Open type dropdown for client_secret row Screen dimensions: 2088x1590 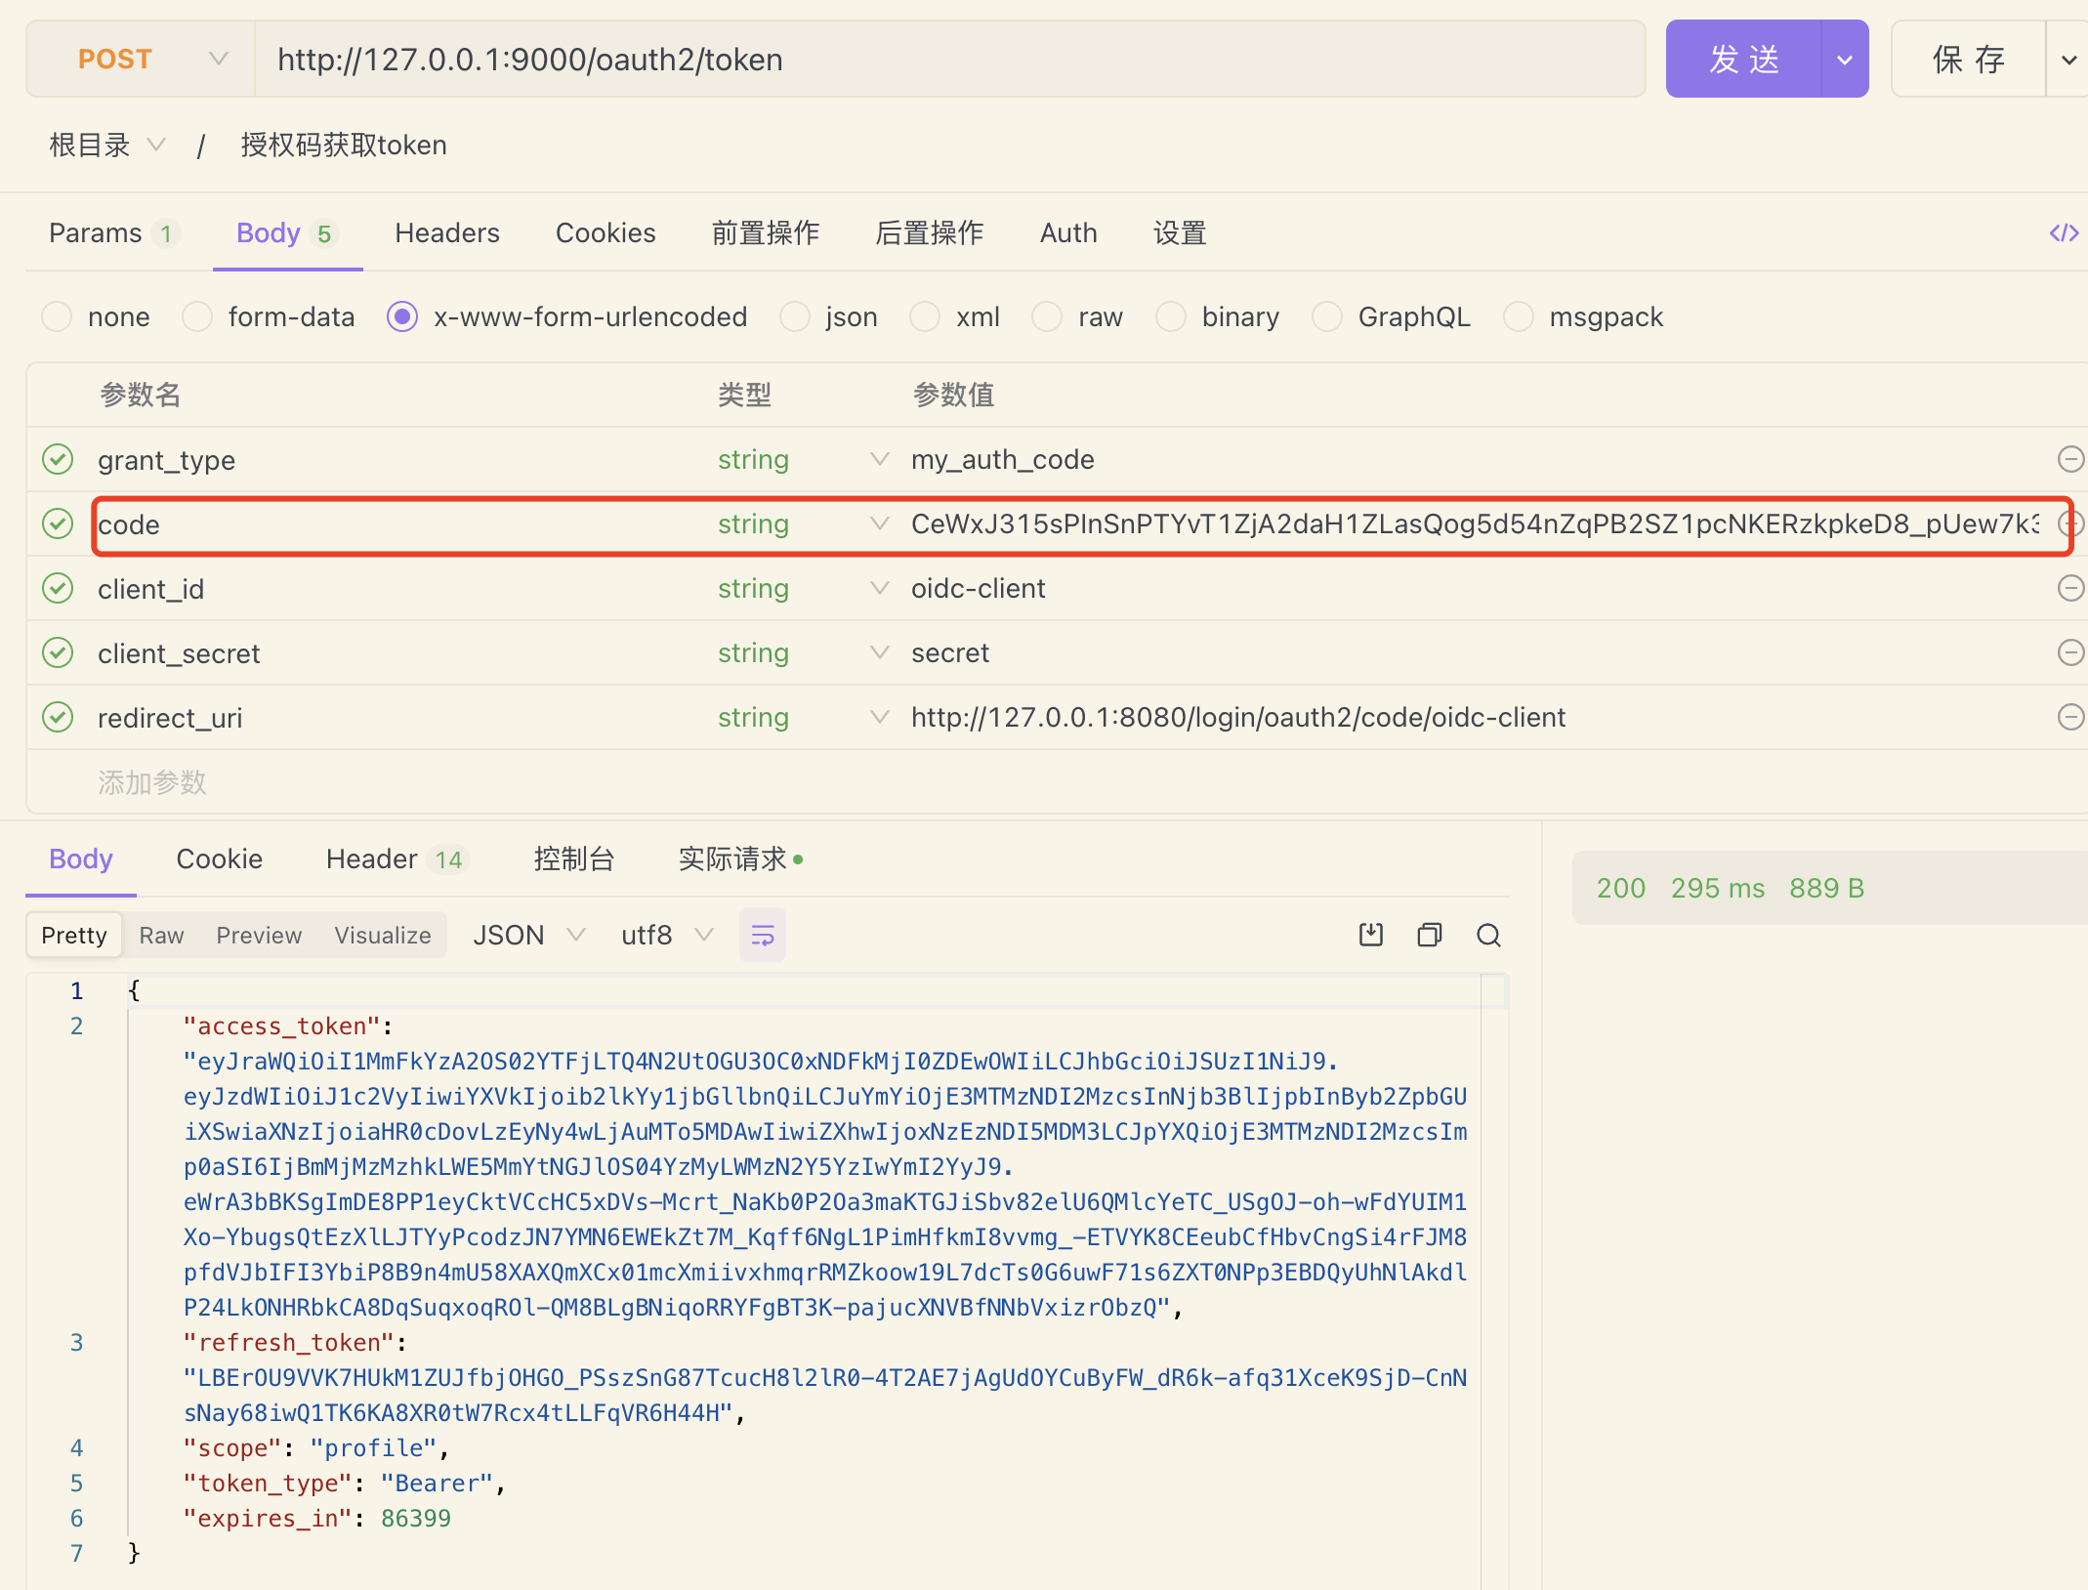pyautogui.click(x=879, y=652)
